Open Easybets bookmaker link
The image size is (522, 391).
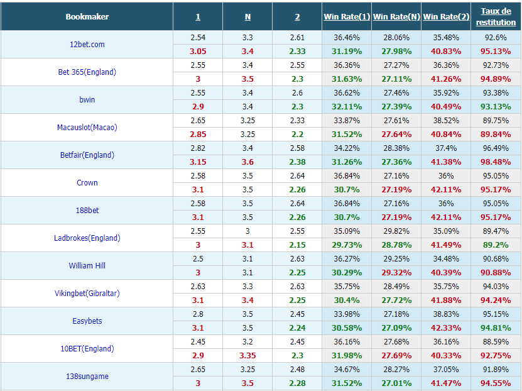(x=87, y=321)
